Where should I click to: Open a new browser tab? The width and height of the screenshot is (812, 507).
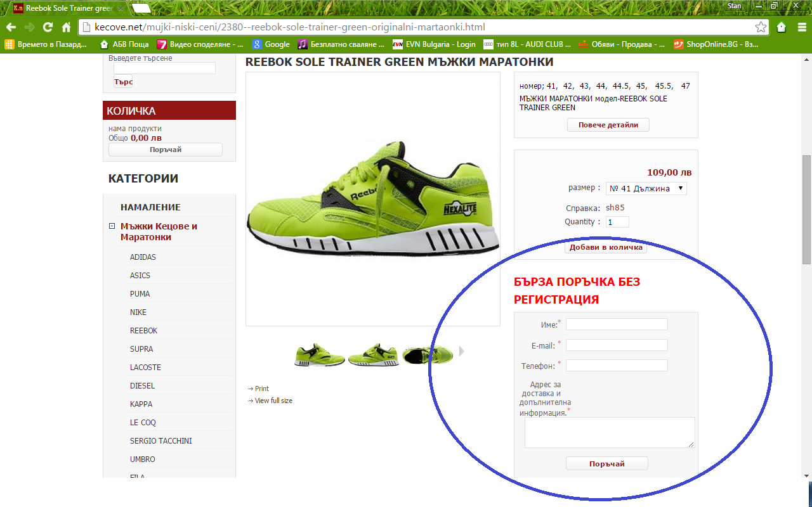pyautogui.click(x=141, y=8)
